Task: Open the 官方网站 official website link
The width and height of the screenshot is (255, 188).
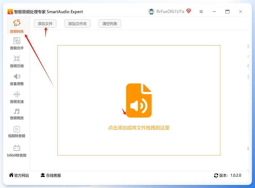Action: coord(19,175)
